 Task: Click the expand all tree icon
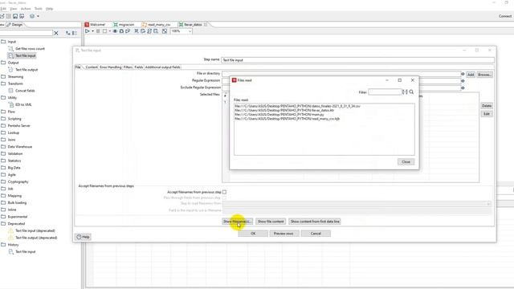click(67, 33)
